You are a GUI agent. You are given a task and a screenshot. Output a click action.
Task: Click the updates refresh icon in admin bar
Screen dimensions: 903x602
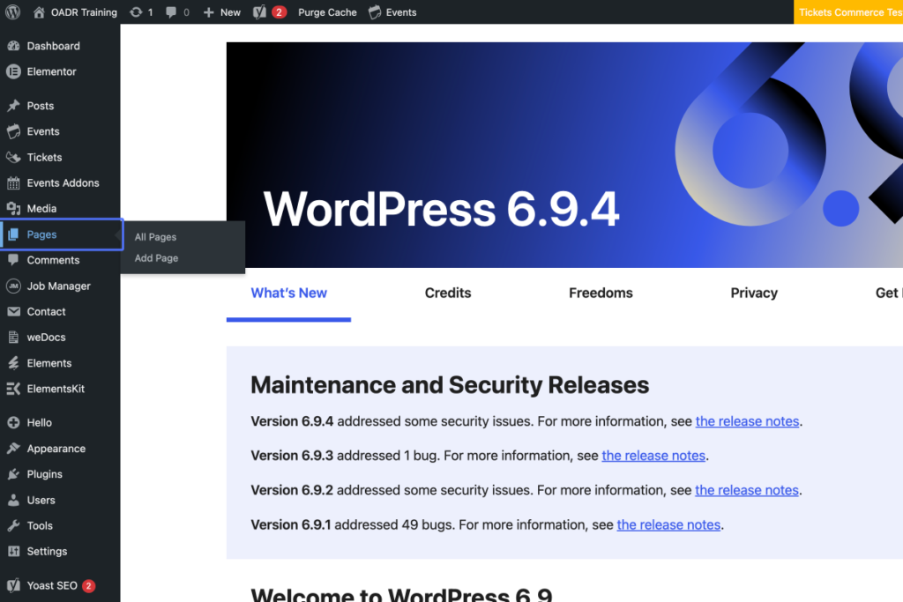coord(136,12)
